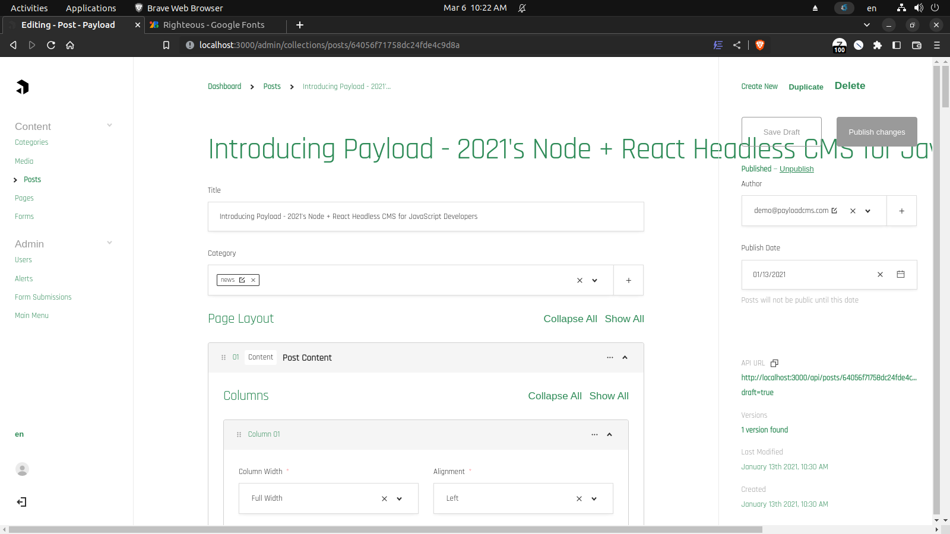The image size is (950, 534).
Task: Open calendar picker for Publish Date
Action: point(901,274)
